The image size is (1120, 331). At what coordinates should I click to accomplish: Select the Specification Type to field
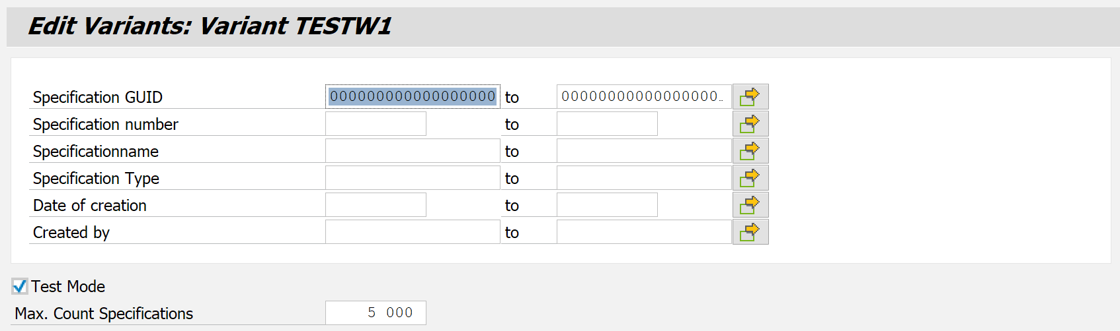(643, 178)
